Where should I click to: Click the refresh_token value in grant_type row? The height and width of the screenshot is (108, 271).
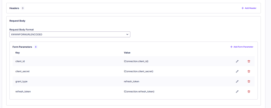[x=131, y=82]
